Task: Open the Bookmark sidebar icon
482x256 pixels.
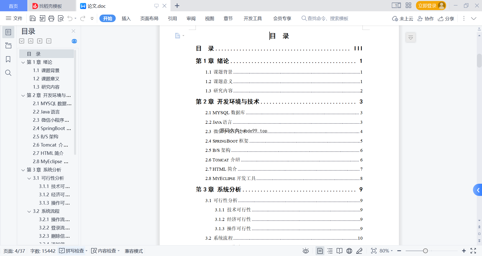Action: [x=8, y=59]
